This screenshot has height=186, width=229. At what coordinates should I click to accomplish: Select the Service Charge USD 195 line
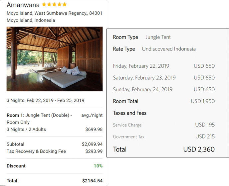[164, 125]
